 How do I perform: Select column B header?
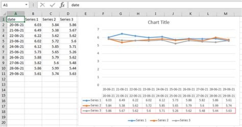pos(33,14)
